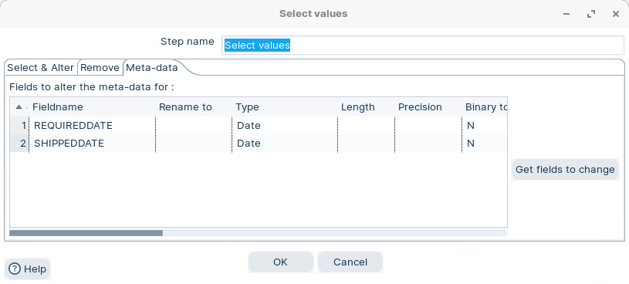629x284 pixels.
Task: Select the SHIPPEDDATE fieldname cell
Action: [93, 144]
